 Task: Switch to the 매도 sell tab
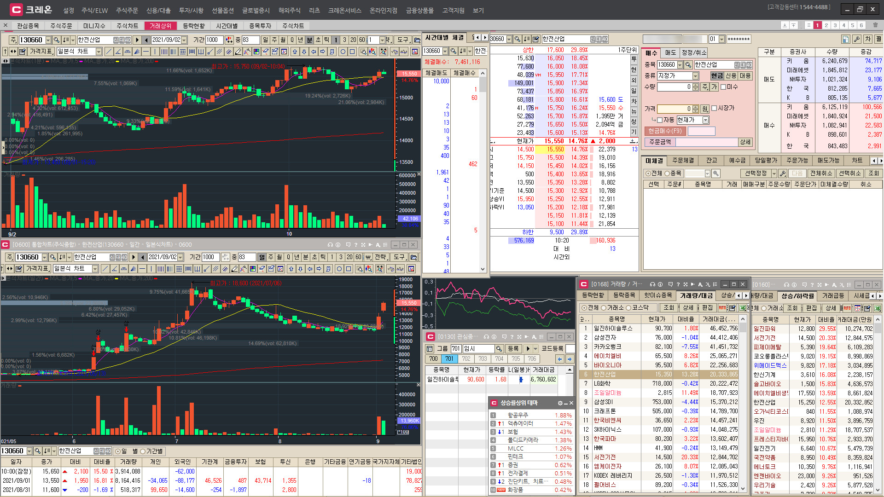[x=670, y=52]
